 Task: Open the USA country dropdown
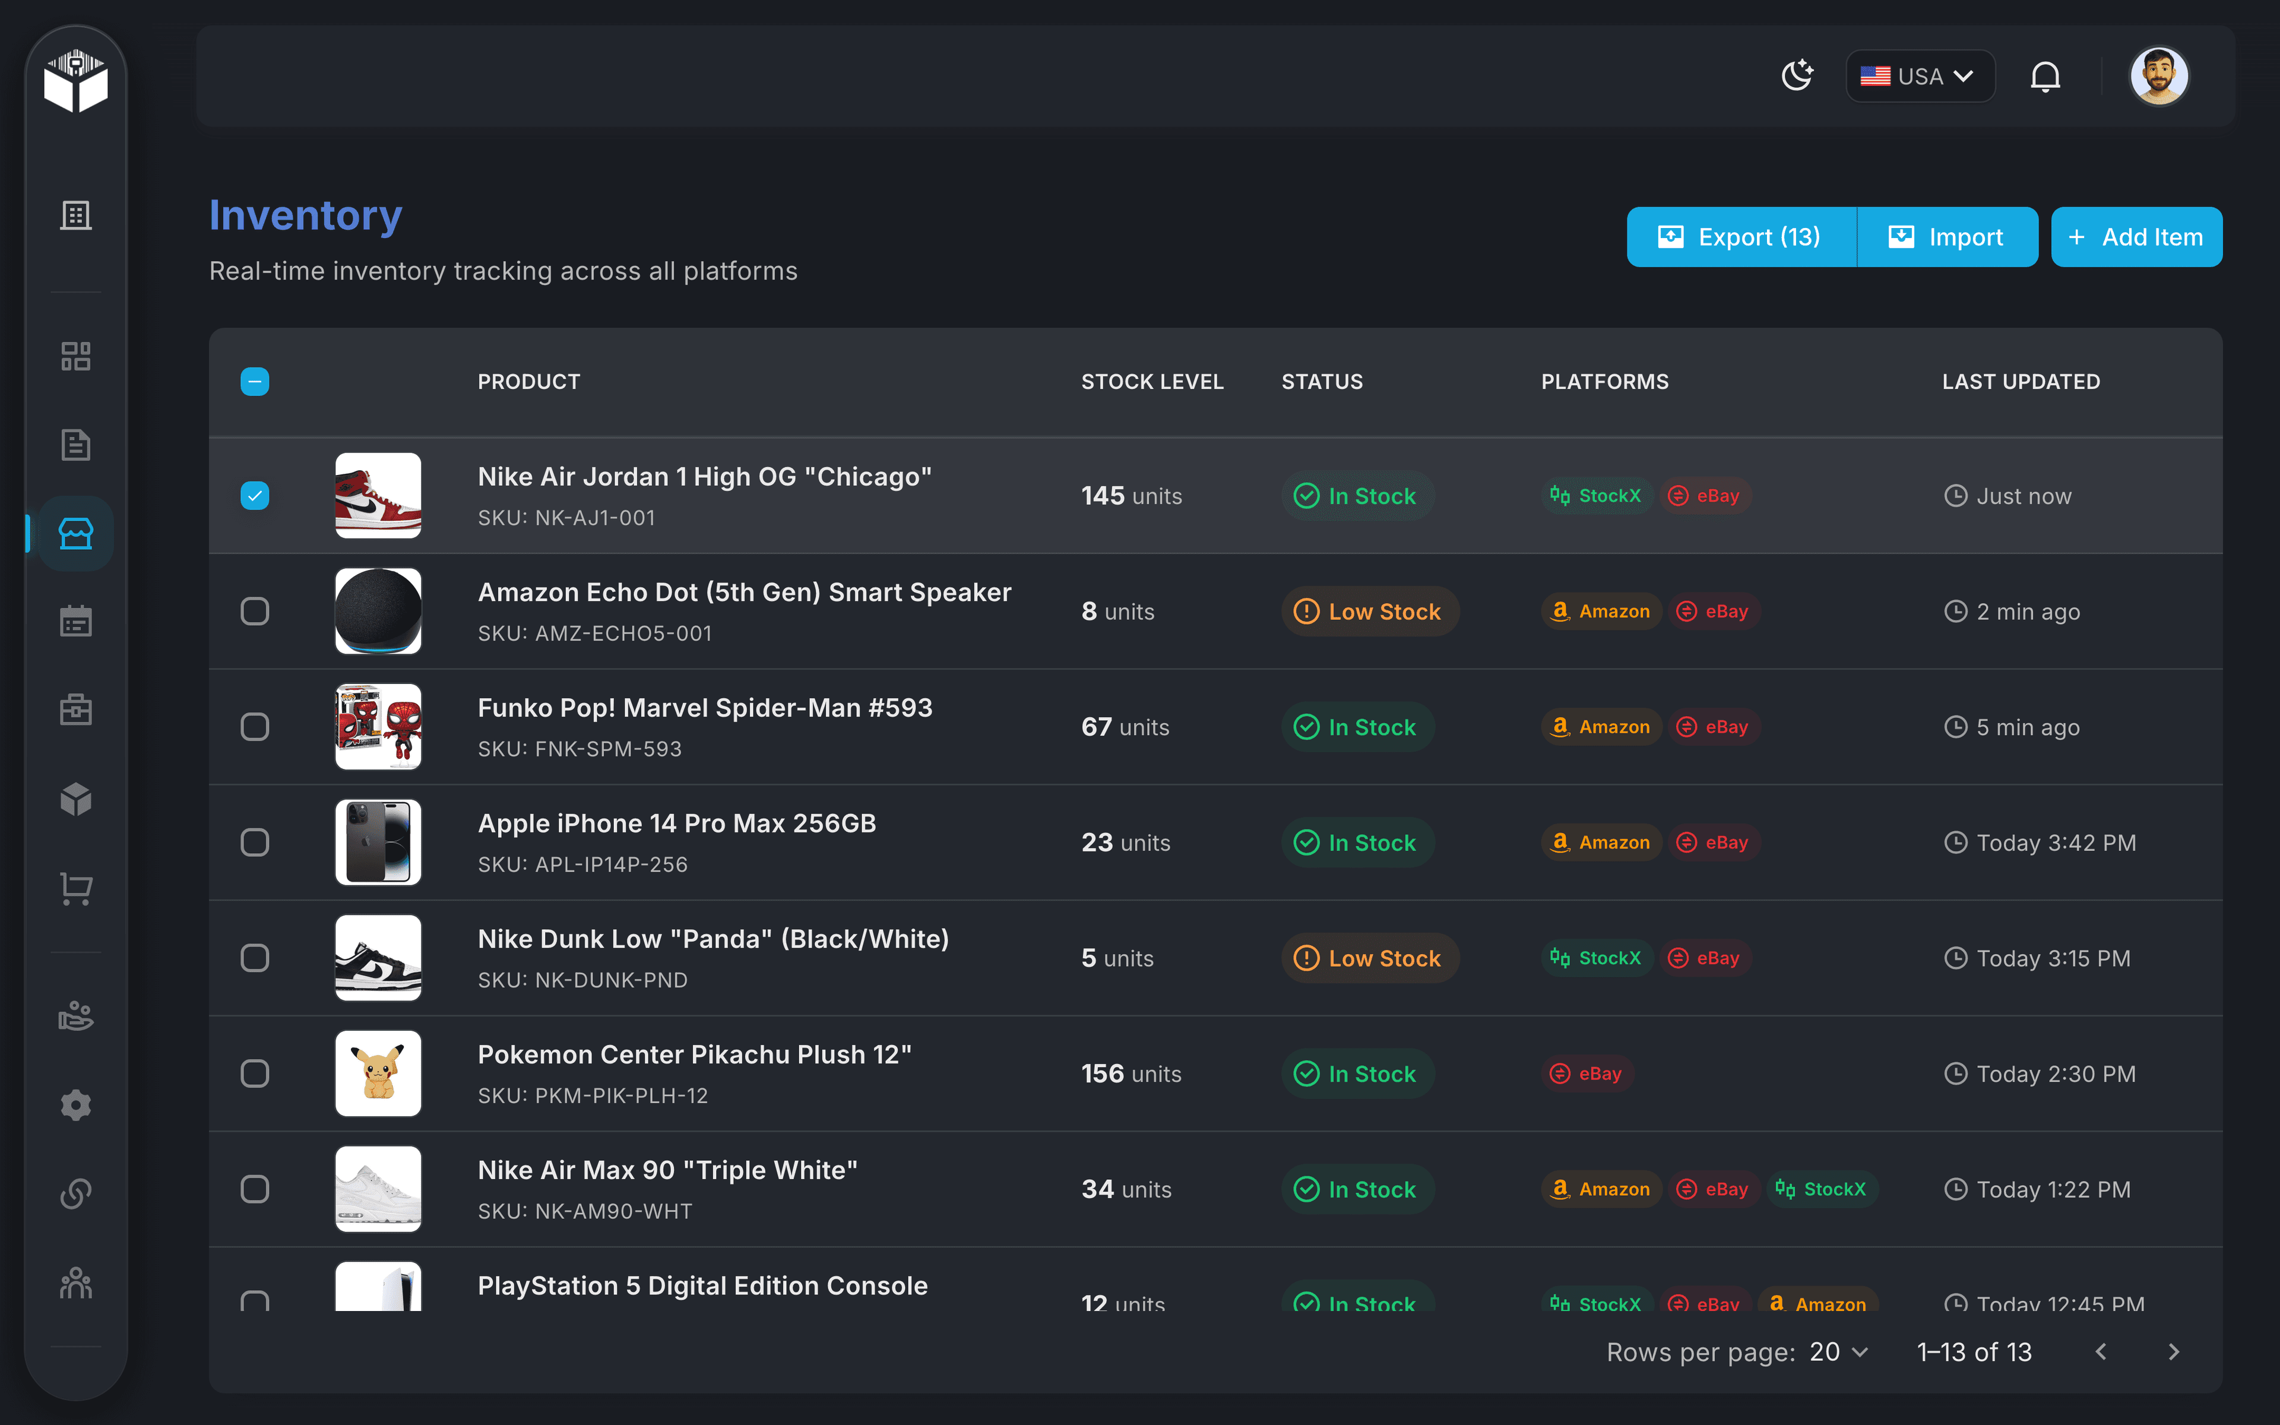point(1919,75)
